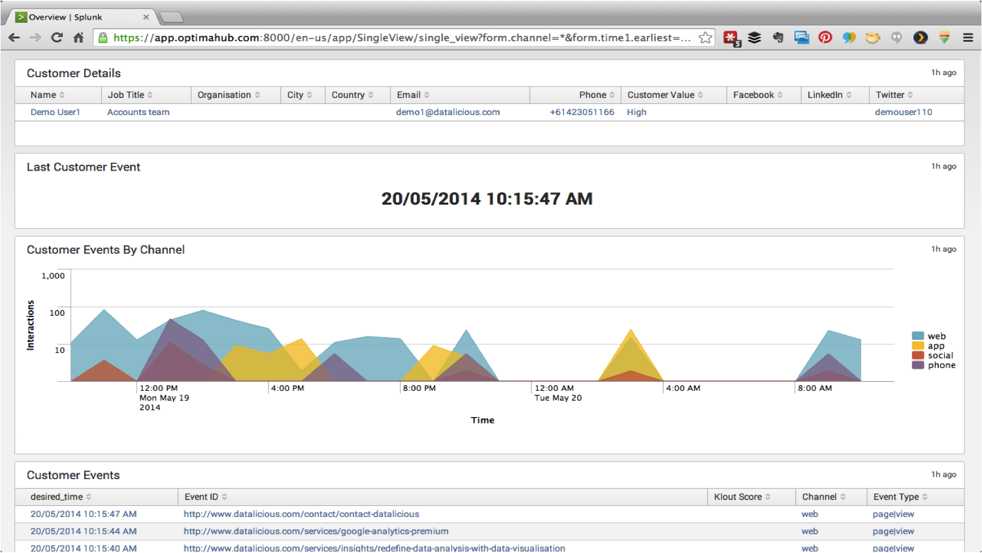The image size is (982, 553).
Task: Sort events by Klout Score column
Action: 742,497
